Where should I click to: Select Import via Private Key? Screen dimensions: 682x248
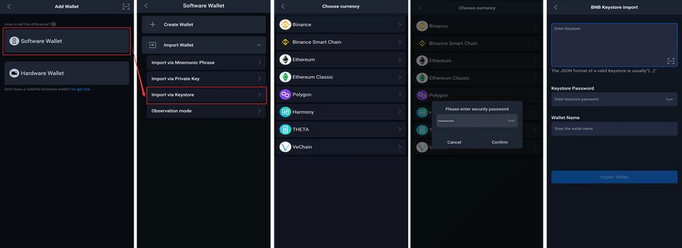tap(206, 78)
